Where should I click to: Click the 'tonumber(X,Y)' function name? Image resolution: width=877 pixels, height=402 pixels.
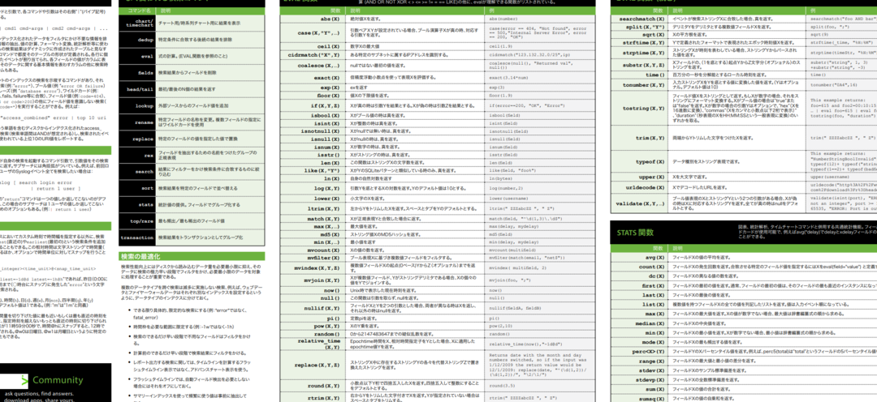click(644, 85)
